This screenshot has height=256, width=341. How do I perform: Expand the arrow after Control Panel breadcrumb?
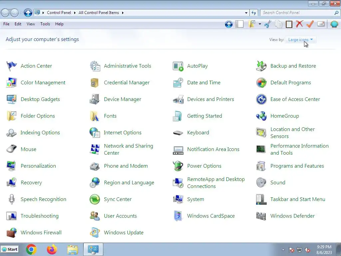click(x=75, y=13)
